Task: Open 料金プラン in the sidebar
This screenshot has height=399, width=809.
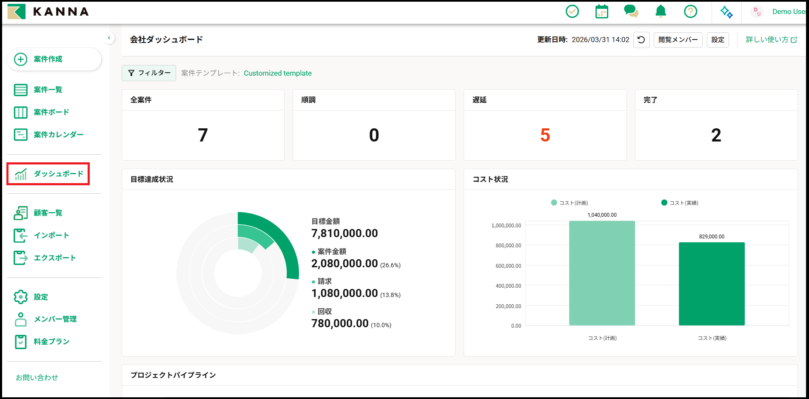Action: click(x=51, y=342)
